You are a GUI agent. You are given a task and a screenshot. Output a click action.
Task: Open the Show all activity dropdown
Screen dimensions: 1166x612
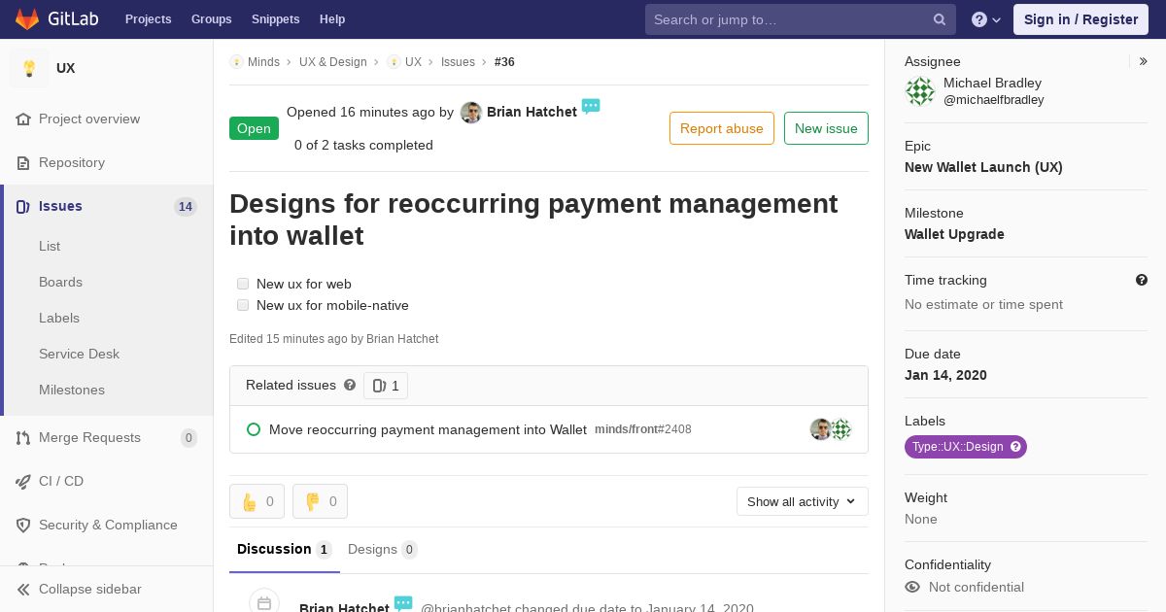point(803,501)
